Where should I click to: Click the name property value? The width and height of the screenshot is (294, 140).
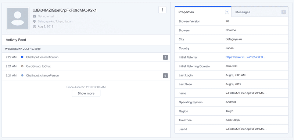click(x=246, y=93)
